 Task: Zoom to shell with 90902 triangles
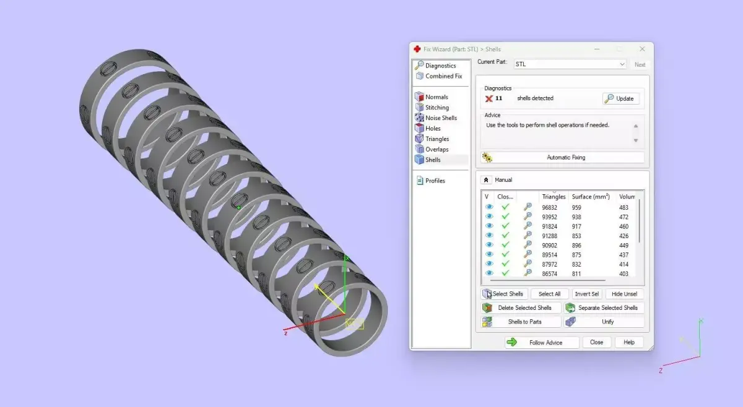(528, 245)
